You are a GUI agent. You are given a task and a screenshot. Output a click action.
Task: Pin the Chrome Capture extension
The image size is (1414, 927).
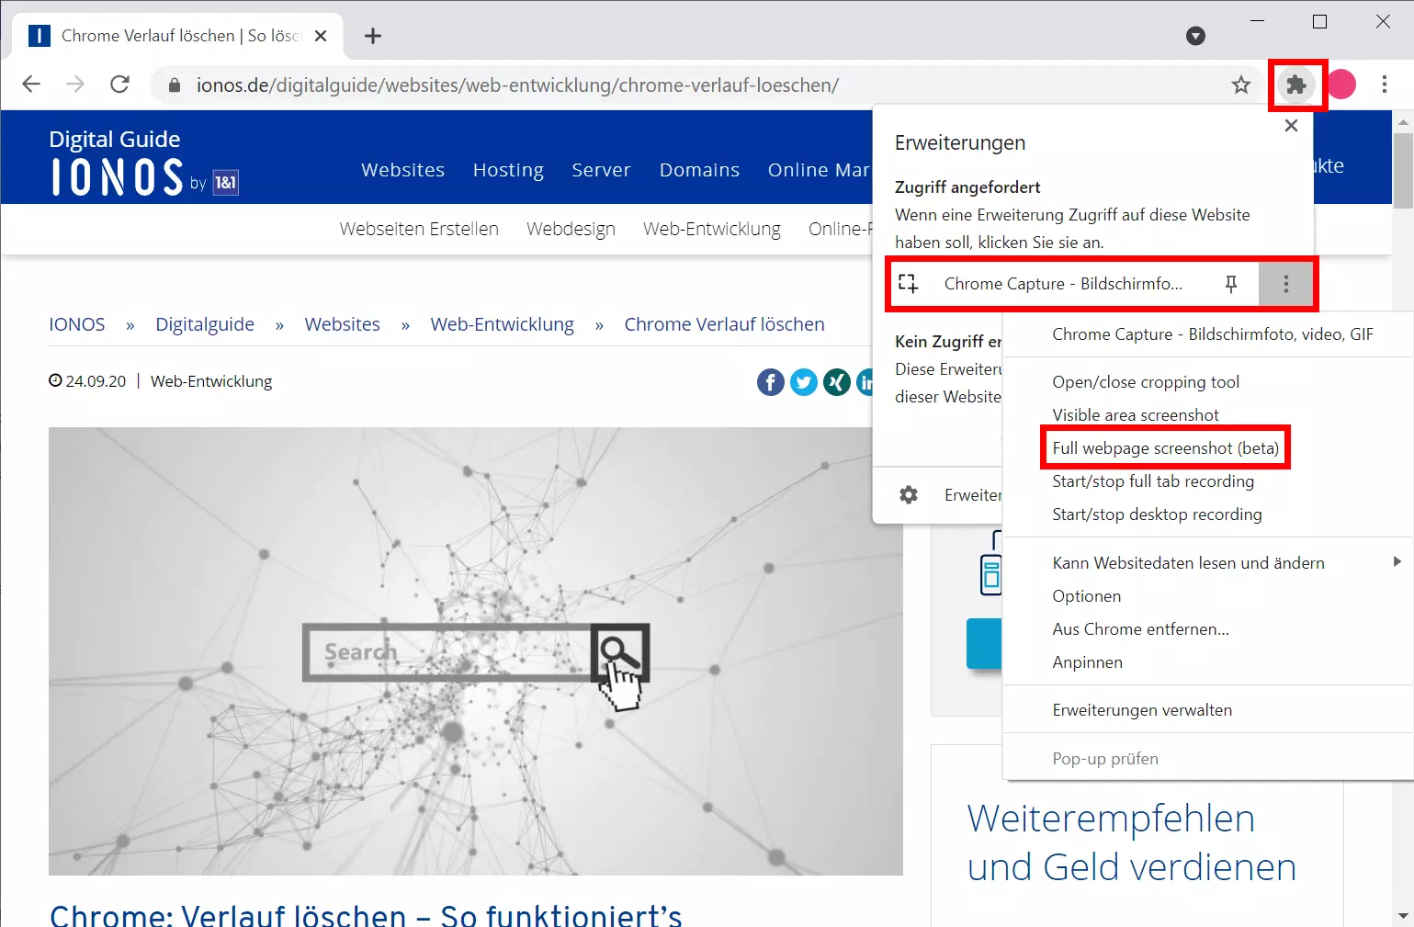pyautogui.click(x=1231, y=284)
